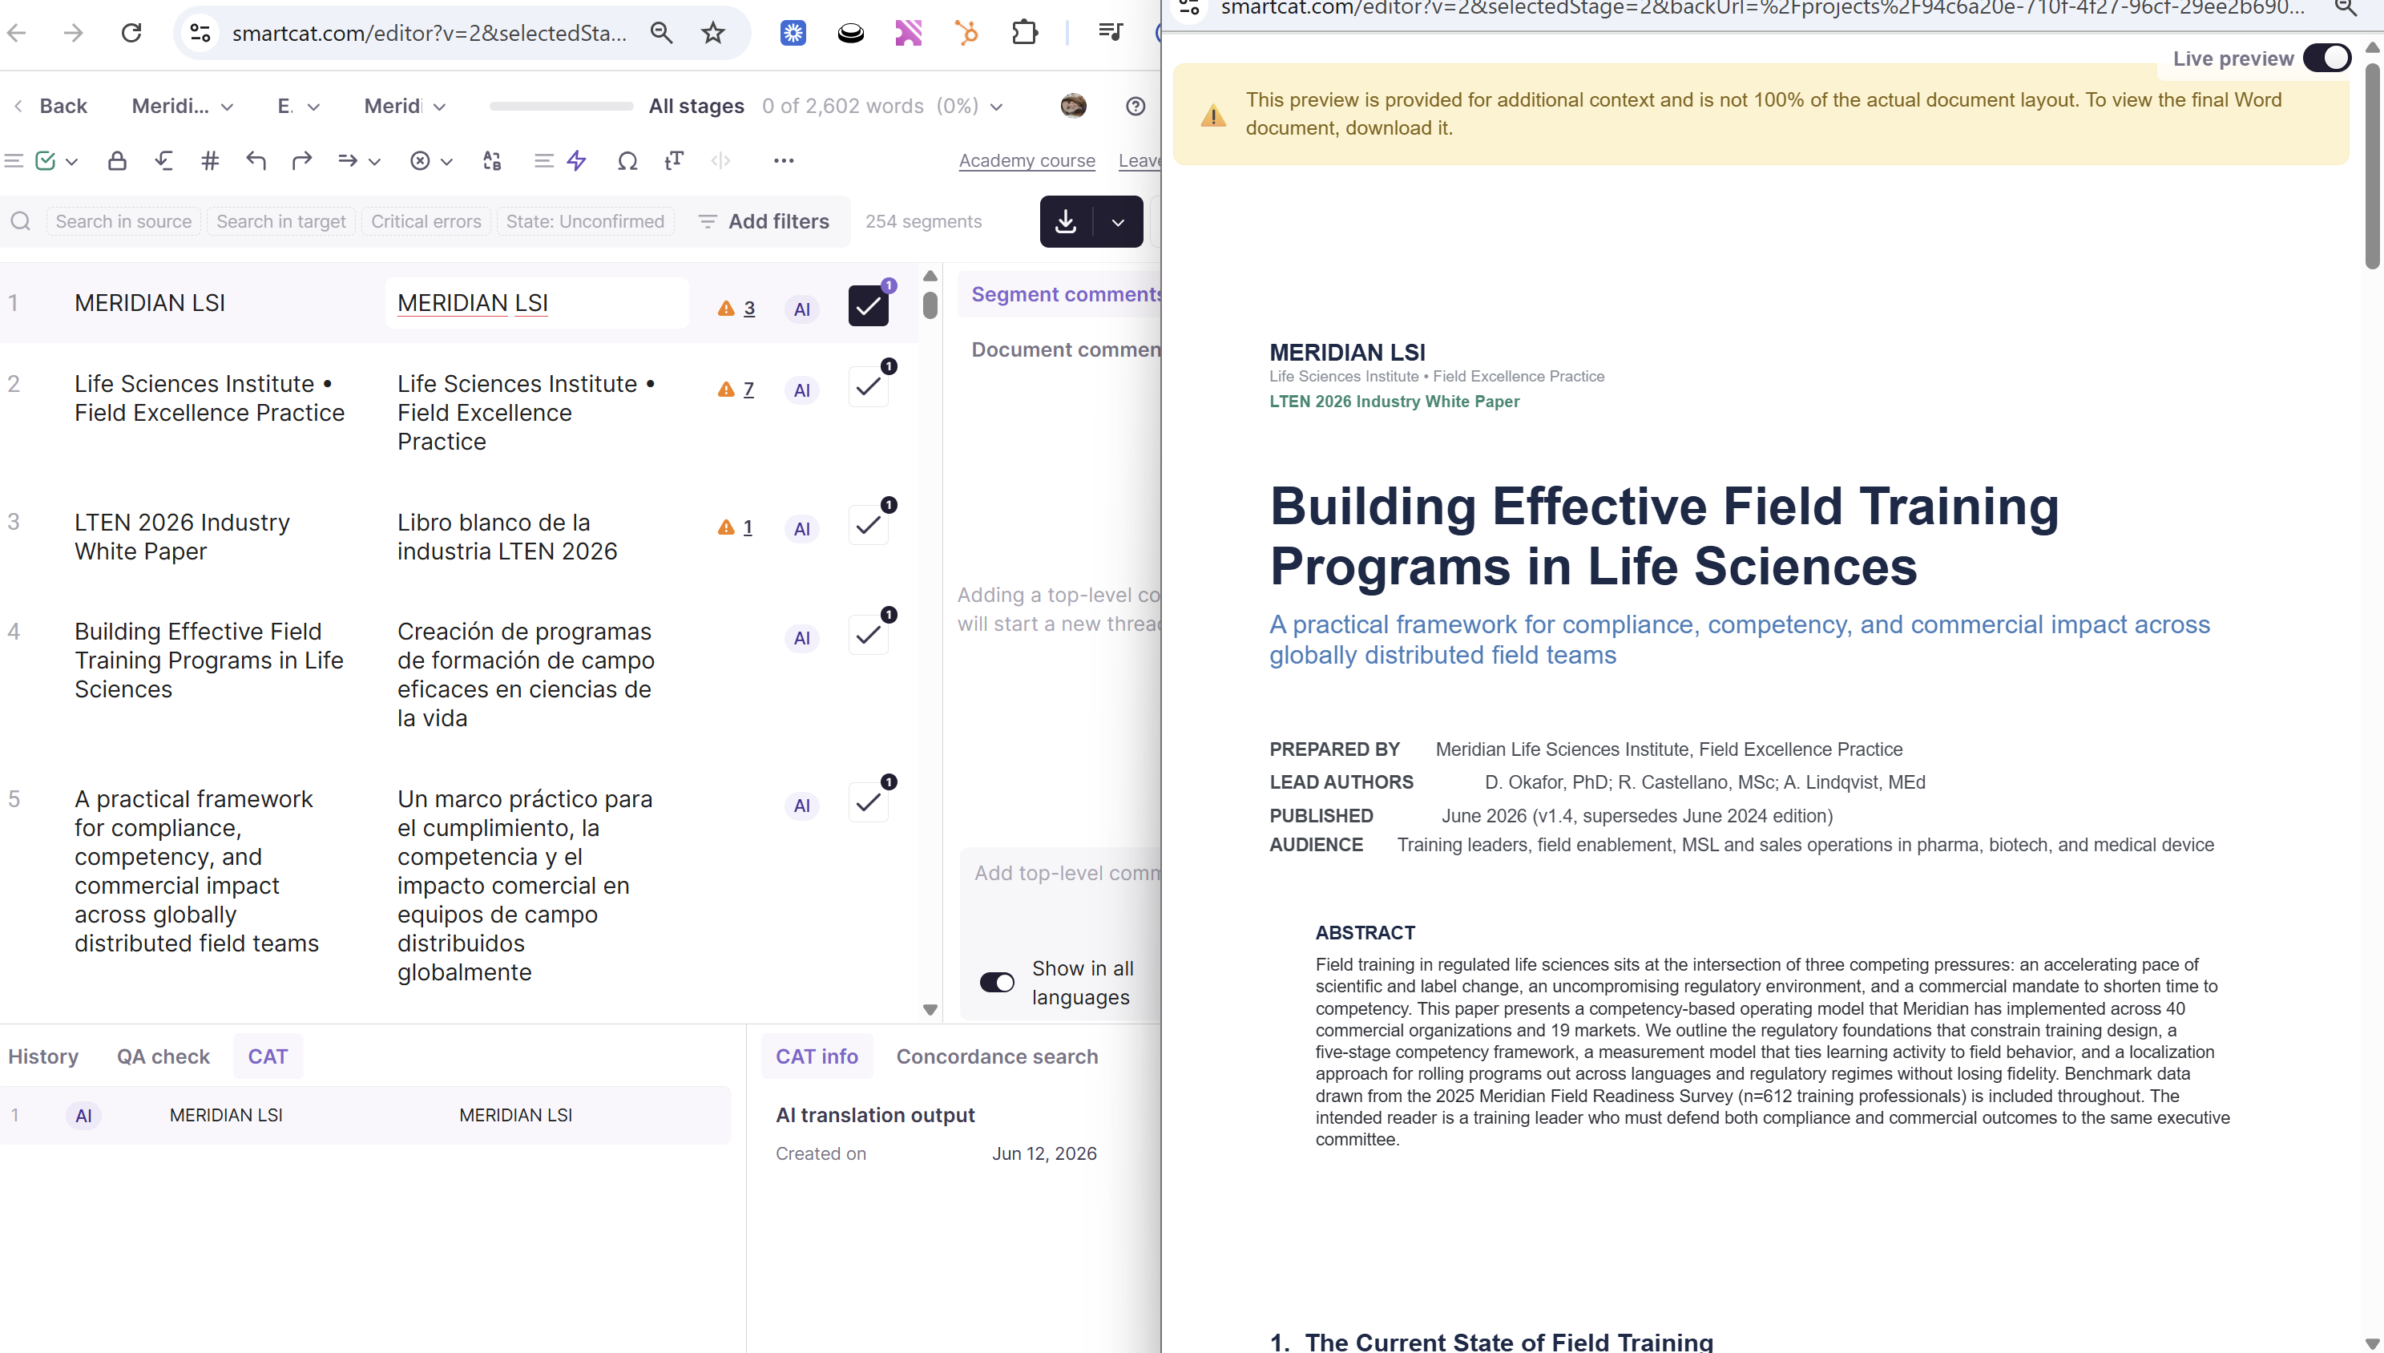Confirm segment 5 Un marco práctico checkmark
The width and height of the screenshot is (2384, 1353).
(869, 802)
